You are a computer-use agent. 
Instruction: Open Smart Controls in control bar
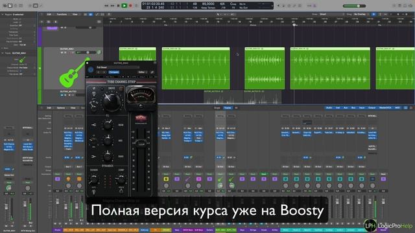click(x=30, y=6)
